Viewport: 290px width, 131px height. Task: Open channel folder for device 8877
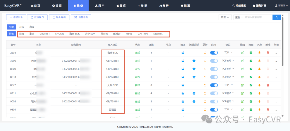[x=183, y=85]
